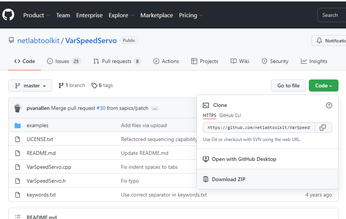Viewport: 346px width, 219px height.
Task: Open the master branch selector
Action: (x=30, y=85)
